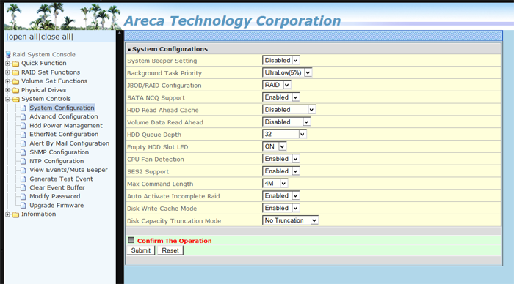Click the Raid System Console icon
Viewport: 514px width, 284px height.
[8, 54]
